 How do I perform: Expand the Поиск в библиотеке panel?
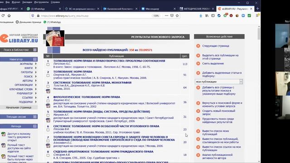coord(35,50)
